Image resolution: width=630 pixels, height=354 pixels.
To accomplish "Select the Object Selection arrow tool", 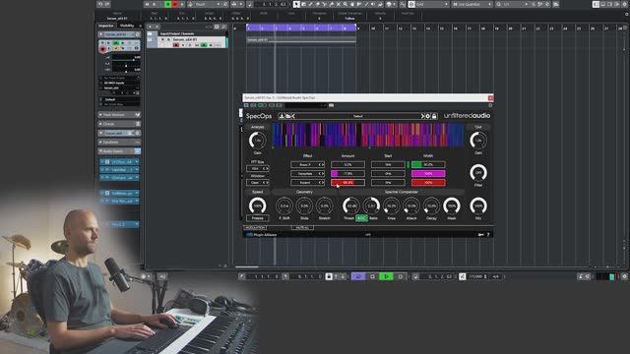I will (296, 4).
